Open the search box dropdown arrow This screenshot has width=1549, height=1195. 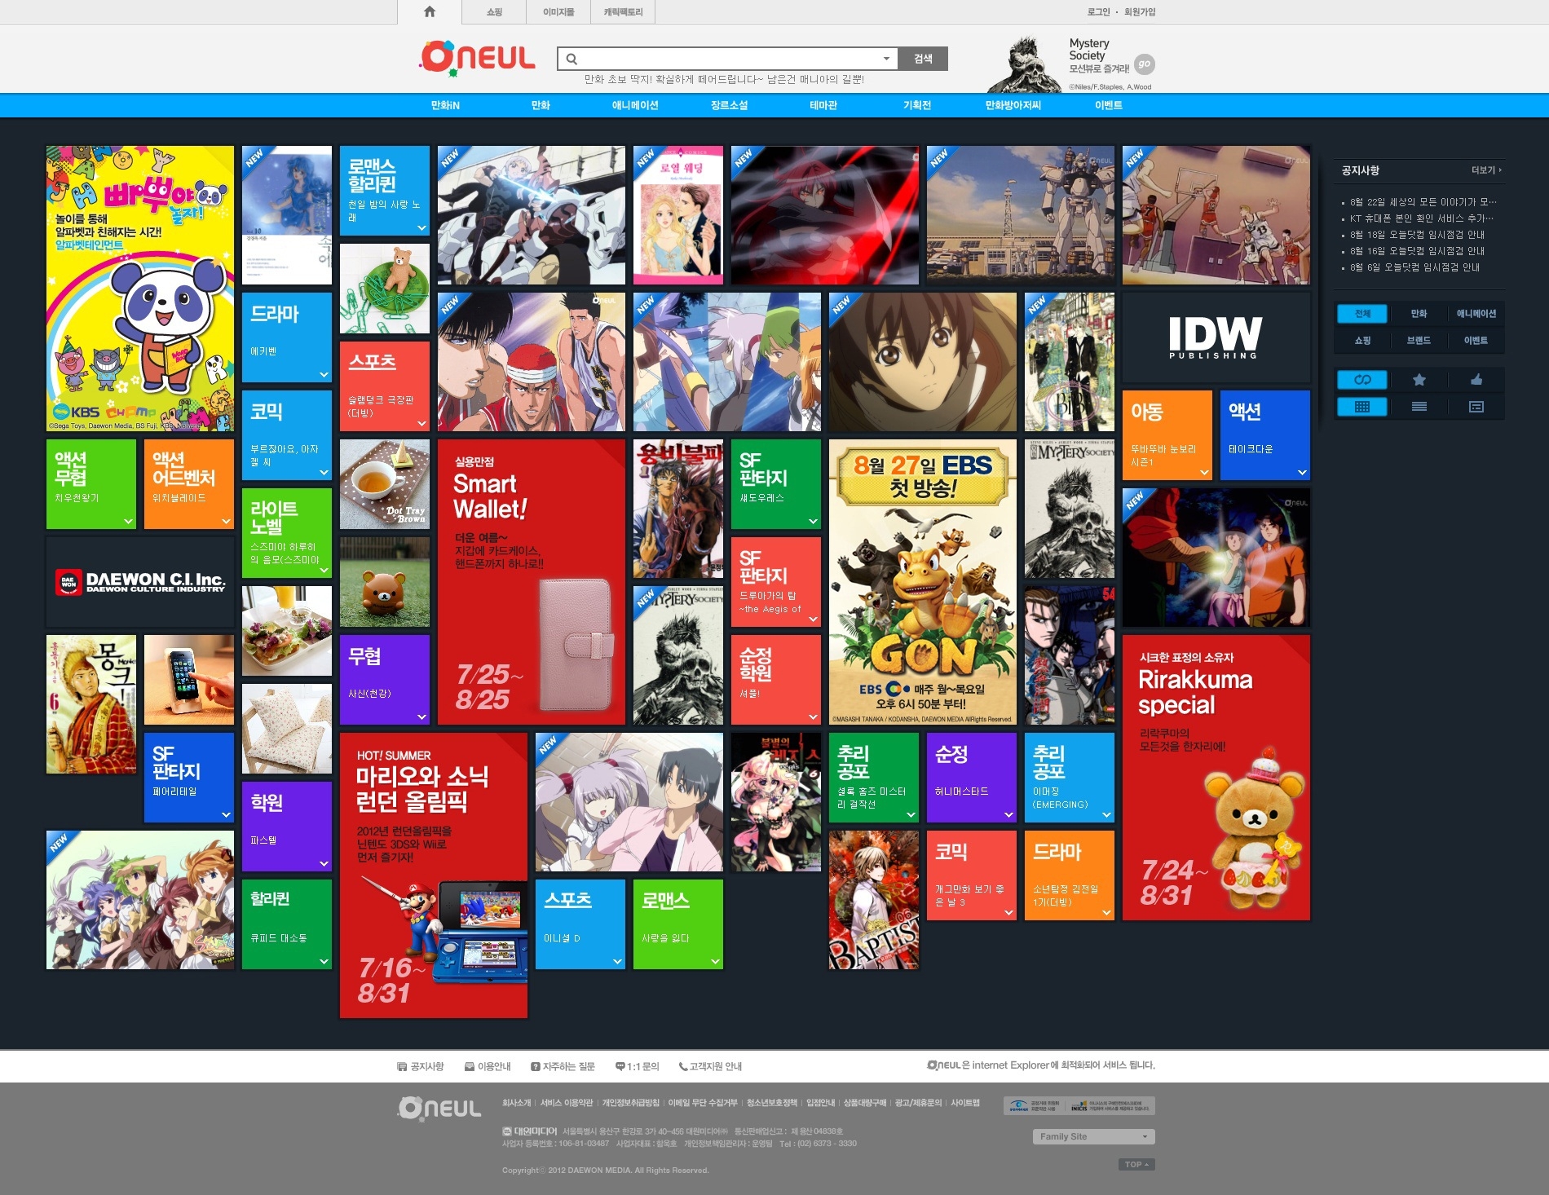(x=886, y=59)
